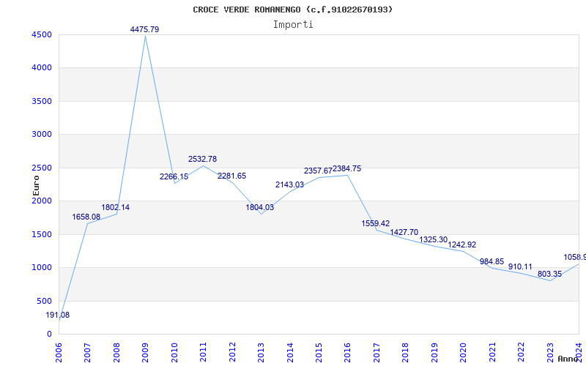The width and height of the screenshot is (586, 366).
Task: Click the 2010 year label
Action: point(174,352)
